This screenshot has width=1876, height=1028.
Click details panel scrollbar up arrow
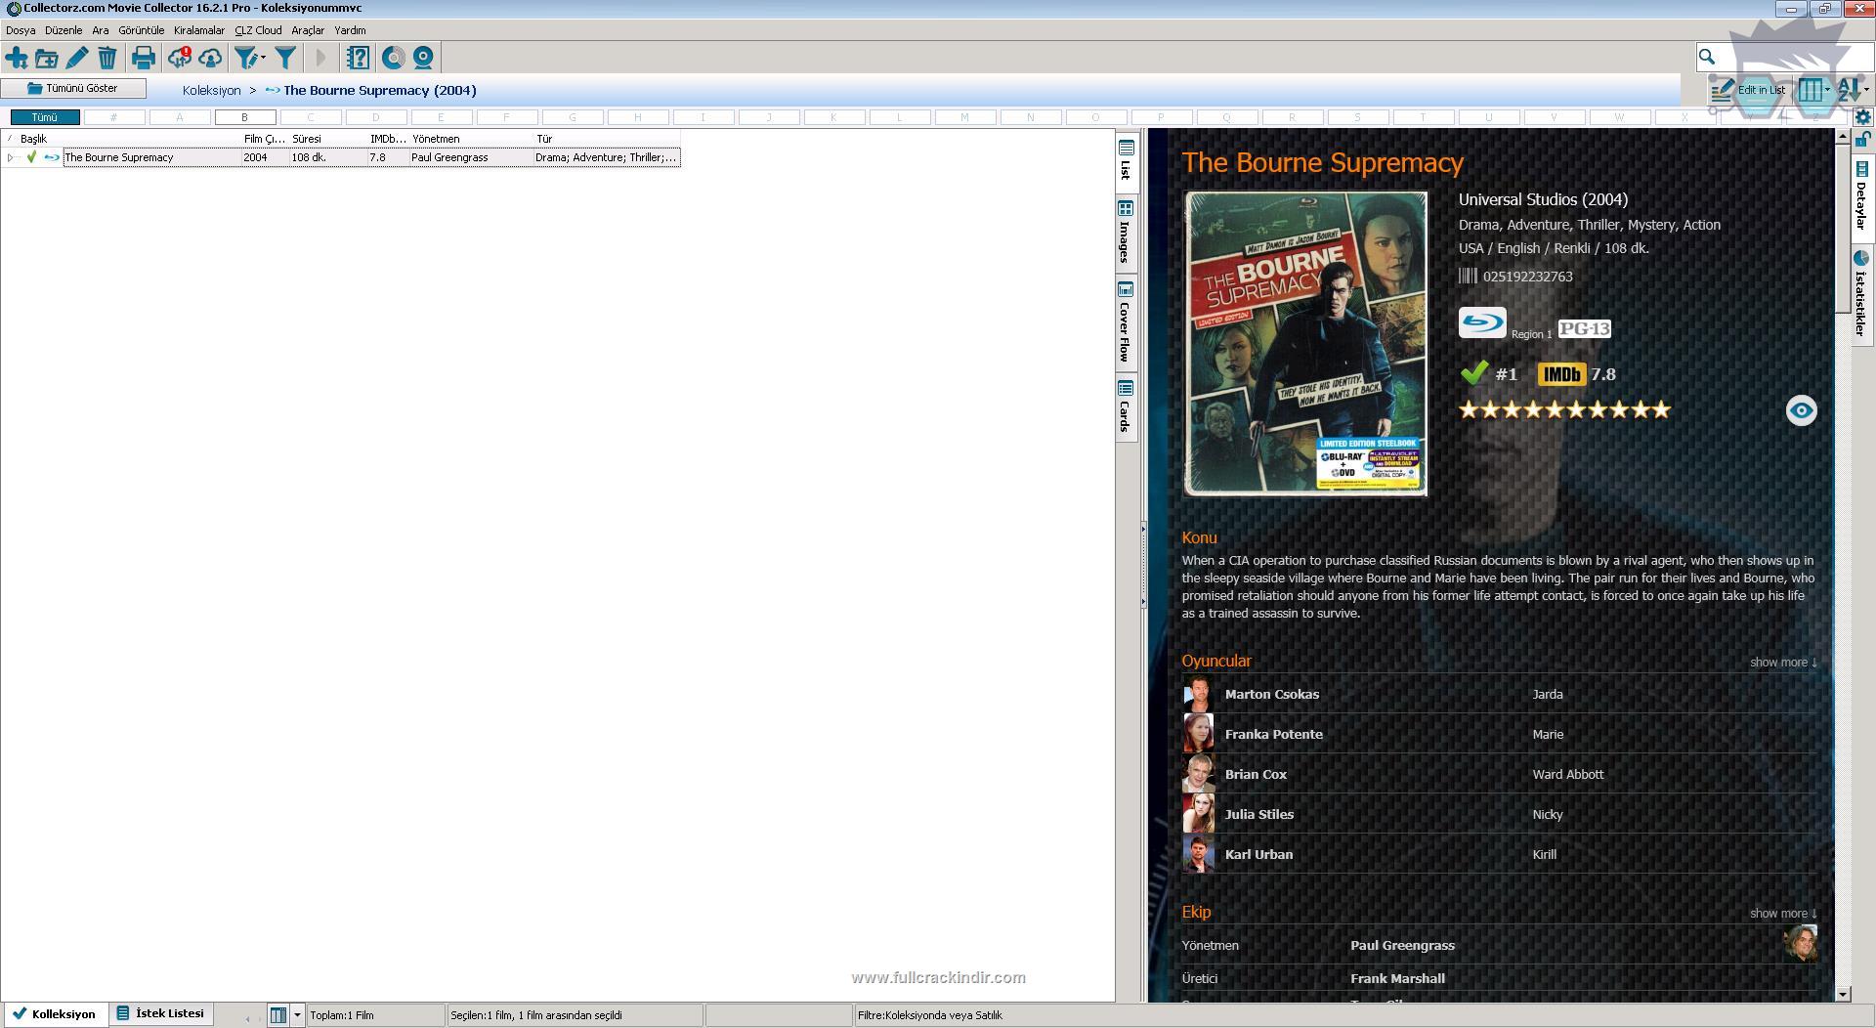(x=1843, y=137)
